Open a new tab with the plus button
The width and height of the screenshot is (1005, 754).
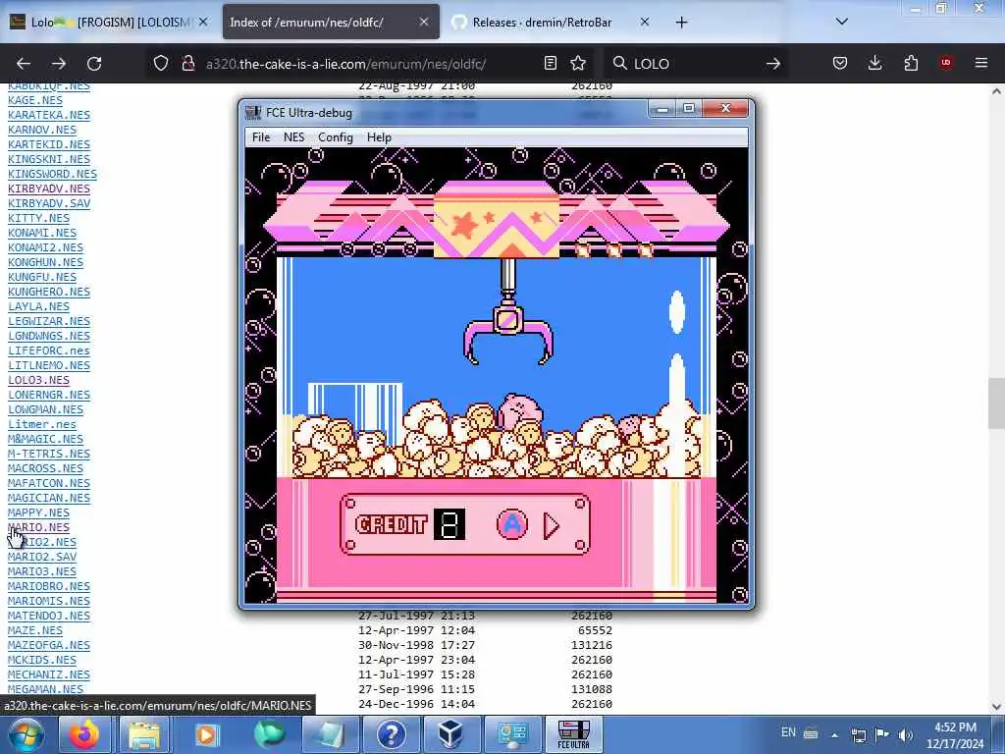click(681, 23)
